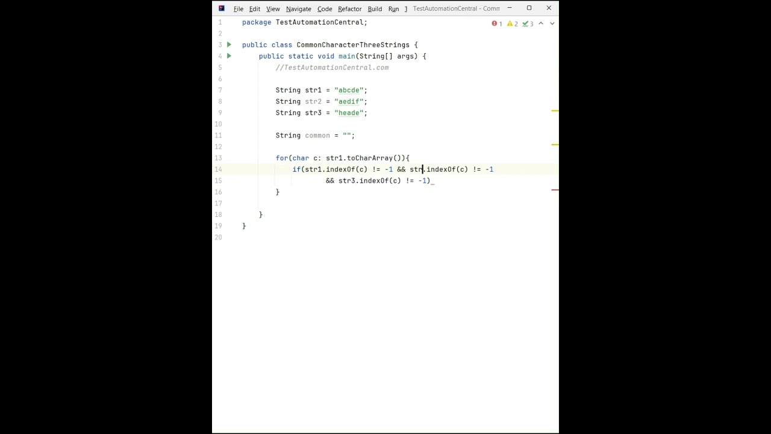Minimize the IntelliJ window

pyautogui.click(x=509, y=8)
